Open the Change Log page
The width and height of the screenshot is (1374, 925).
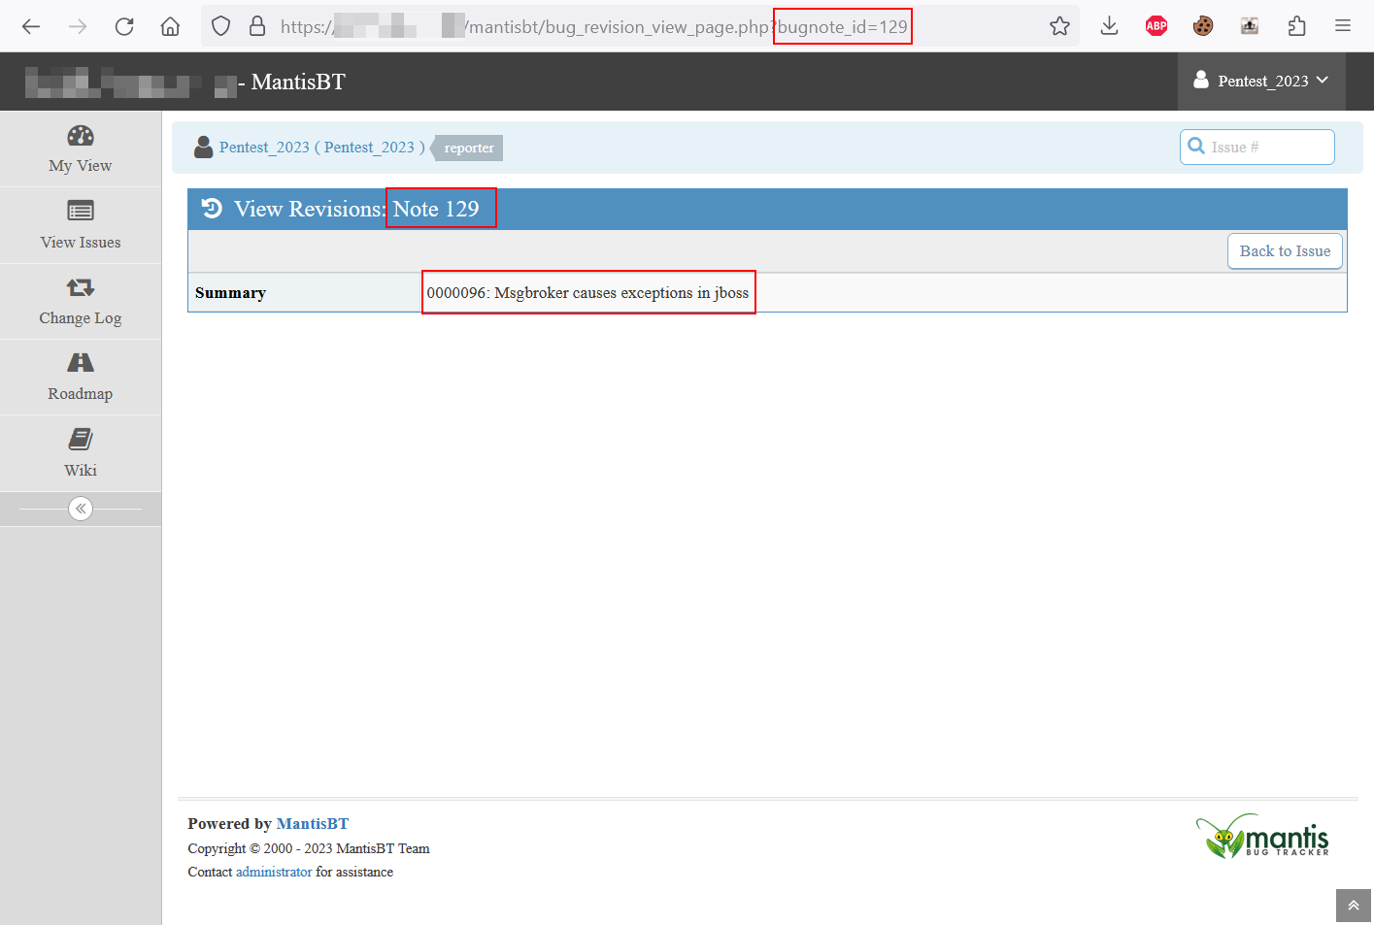click(x=81, y=302)
